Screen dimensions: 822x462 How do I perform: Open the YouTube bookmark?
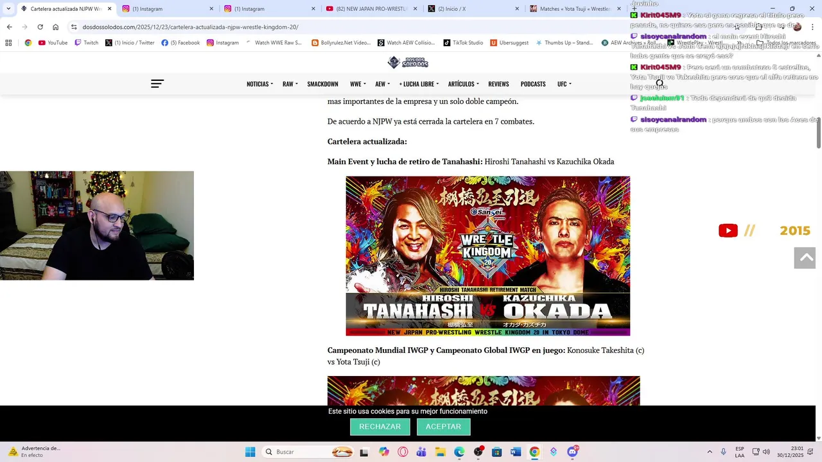(53, 43)
